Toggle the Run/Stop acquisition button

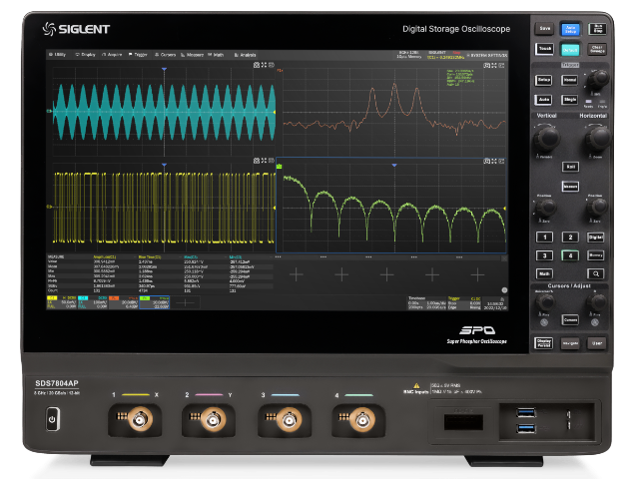(x=597, y=29)
